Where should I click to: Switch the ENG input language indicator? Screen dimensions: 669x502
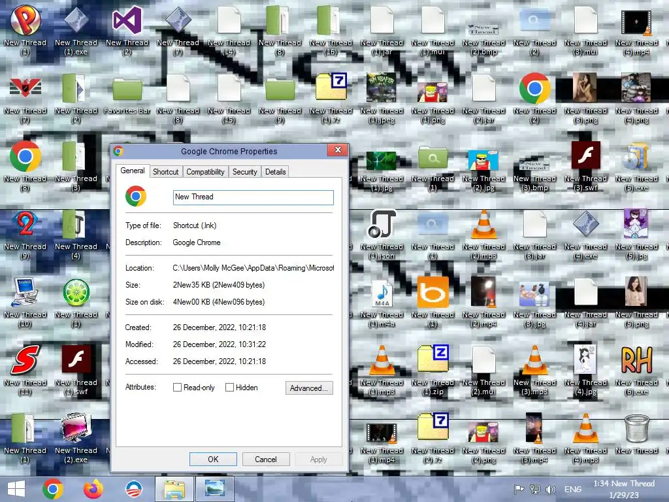tap(572, 489)
